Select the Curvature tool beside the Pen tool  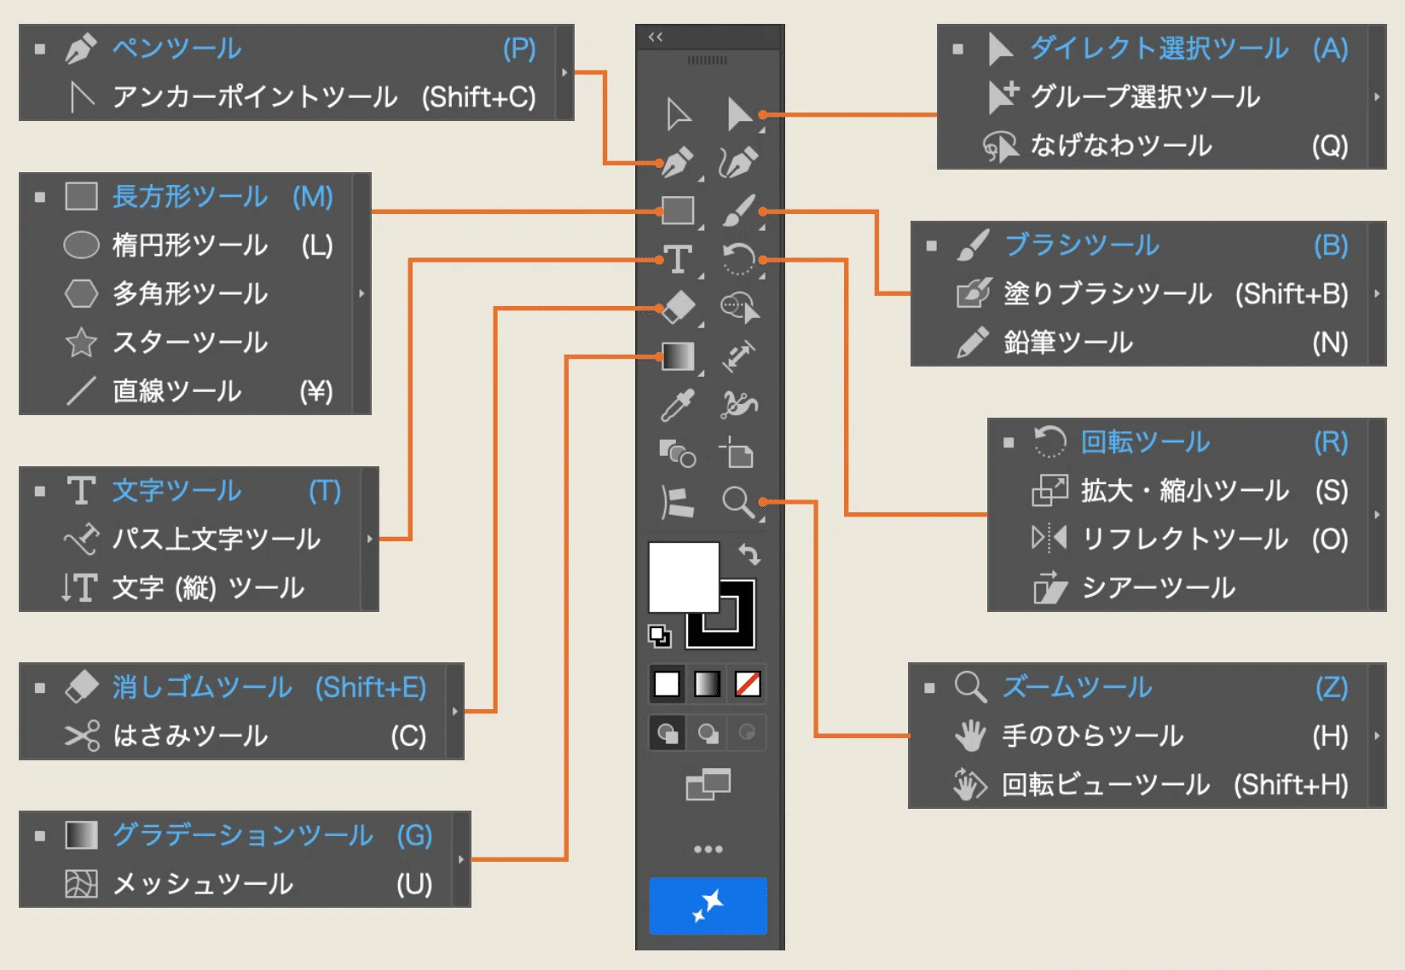(x=738, y=163)
